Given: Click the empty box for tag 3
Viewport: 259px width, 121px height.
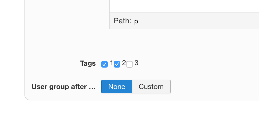Looking at the screenshot, I should coord(129,64).
